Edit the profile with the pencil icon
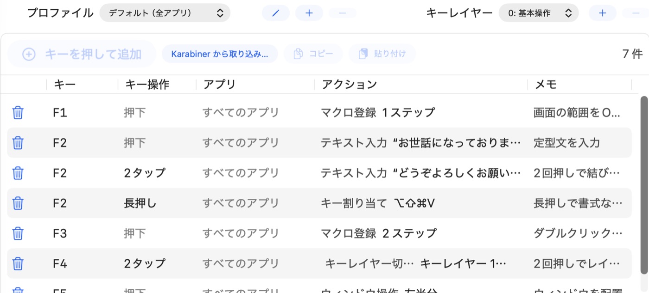This screenshot has width=649, height=293. tap(276, 13)
